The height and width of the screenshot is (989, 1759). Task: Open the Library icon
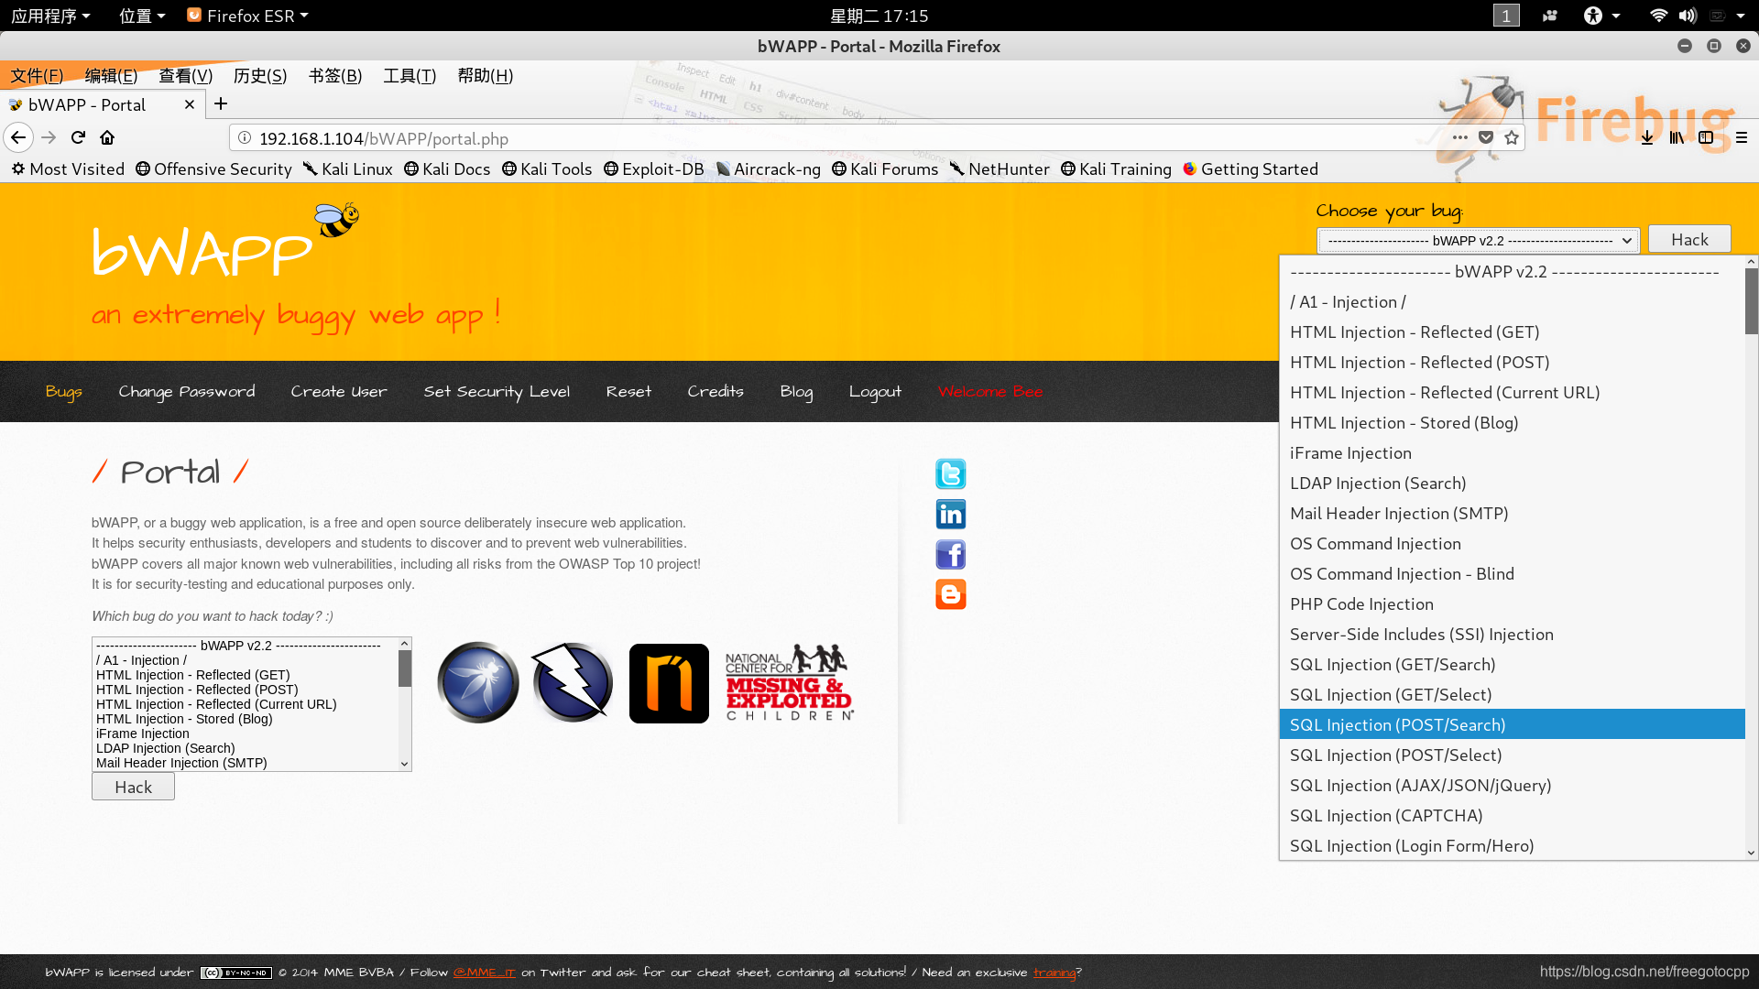(x=1677, y=137)
